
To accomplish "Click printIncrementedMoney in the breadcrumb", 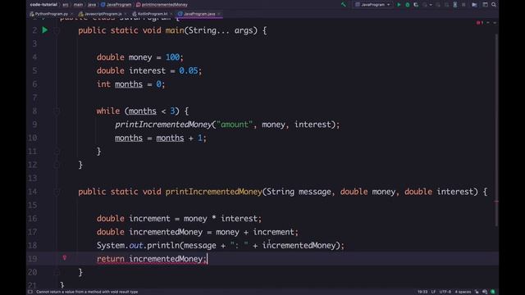I will pyautogui.click(x=162, y=5).
